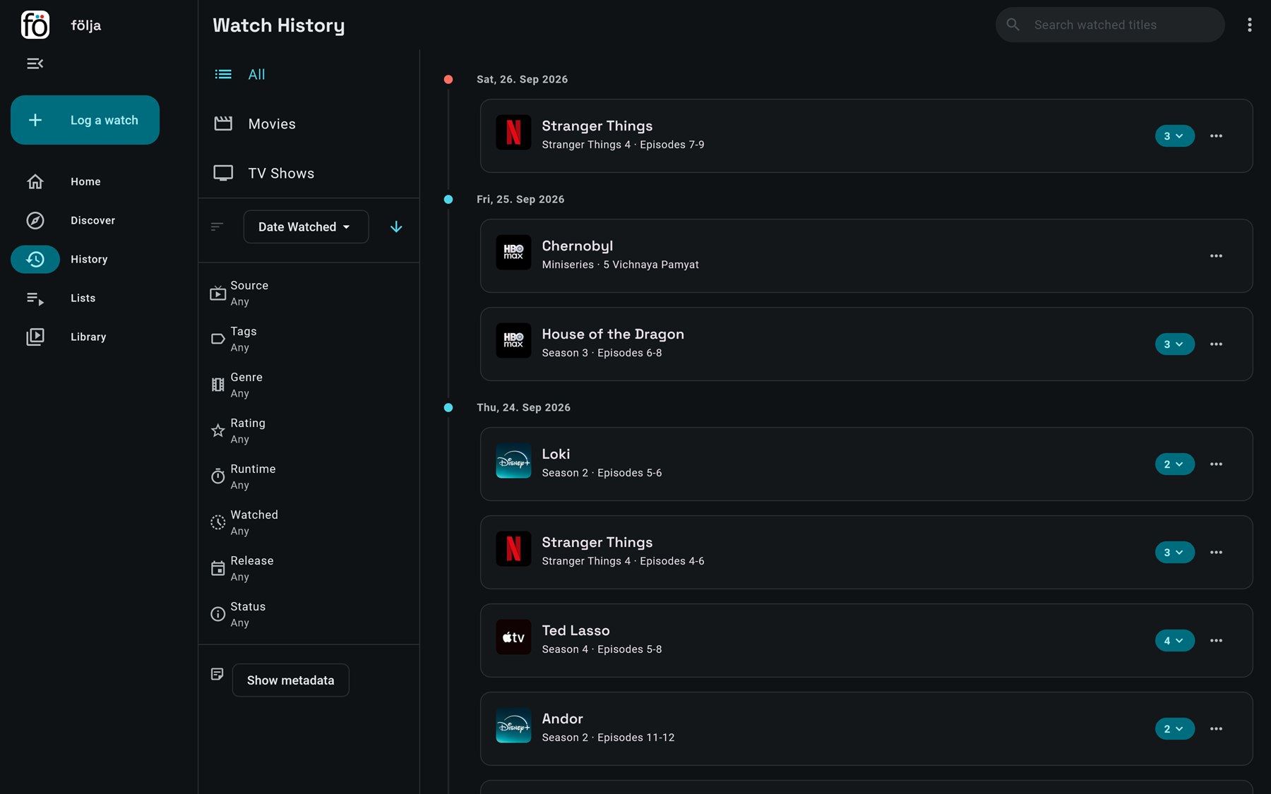Collapse the sidebar menu icon
1271x794 pixels.
[35, 64]
